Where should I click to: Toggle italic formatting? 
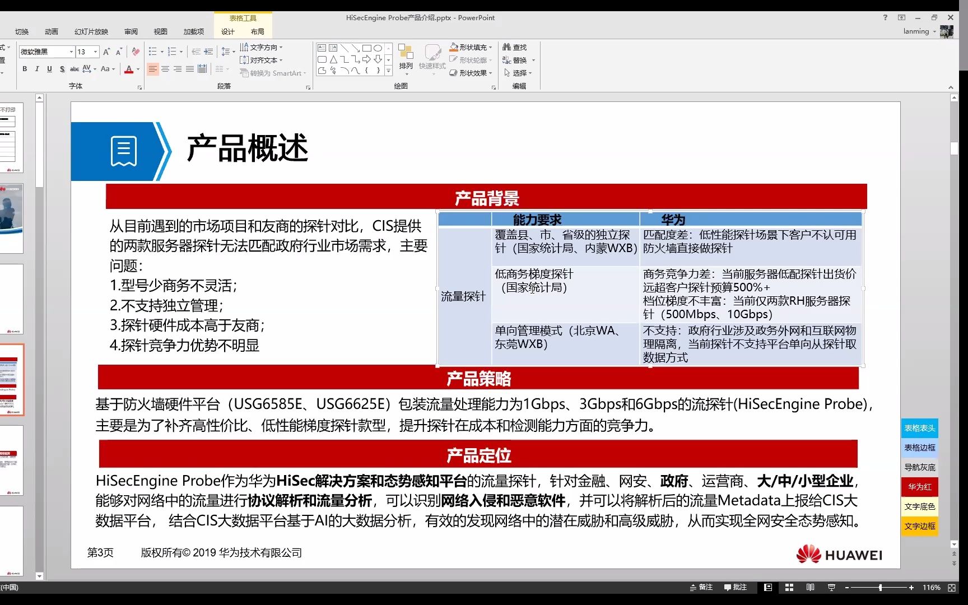(x=36, y=68)
